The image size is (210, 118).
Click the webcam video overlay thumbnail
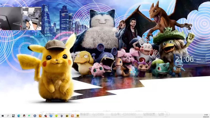click(x=21, y=18)
